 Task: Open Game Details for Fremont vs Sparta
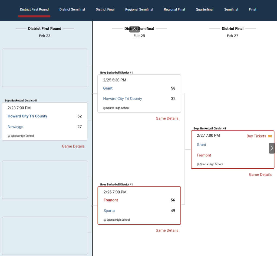coord(167,230)
